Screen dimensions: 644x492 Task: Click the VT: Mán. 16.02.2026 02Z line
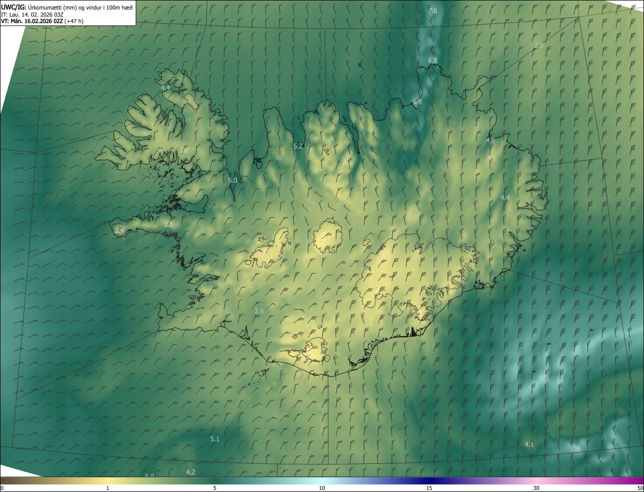42,21
